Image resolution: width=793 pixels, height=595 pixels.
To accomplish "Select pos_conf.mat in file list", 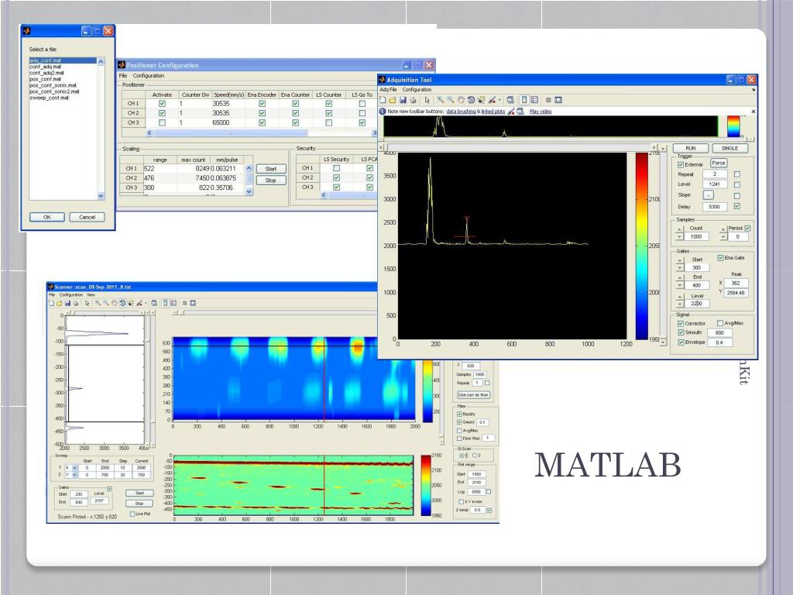I will coord(45,79).
